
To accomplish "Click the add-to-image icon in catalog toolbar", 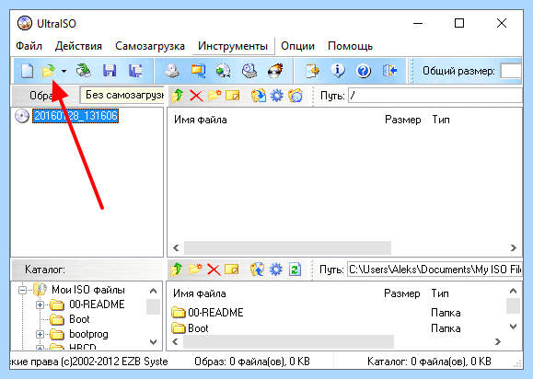I will (x=258, y=270).
